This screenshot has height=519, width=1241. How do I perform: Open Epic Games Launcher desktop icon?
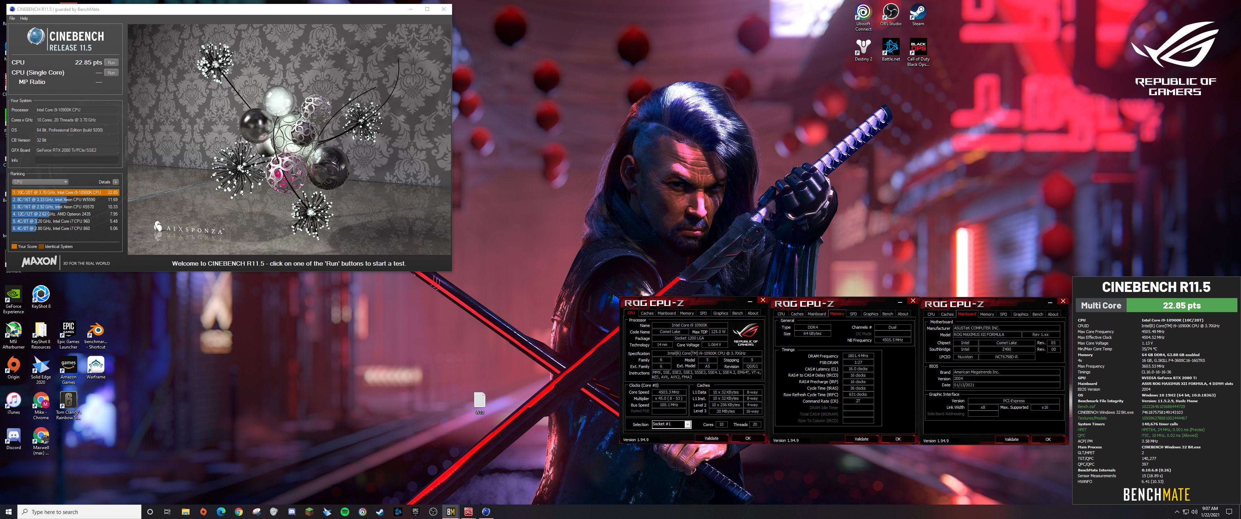click(x=69, y=335)
